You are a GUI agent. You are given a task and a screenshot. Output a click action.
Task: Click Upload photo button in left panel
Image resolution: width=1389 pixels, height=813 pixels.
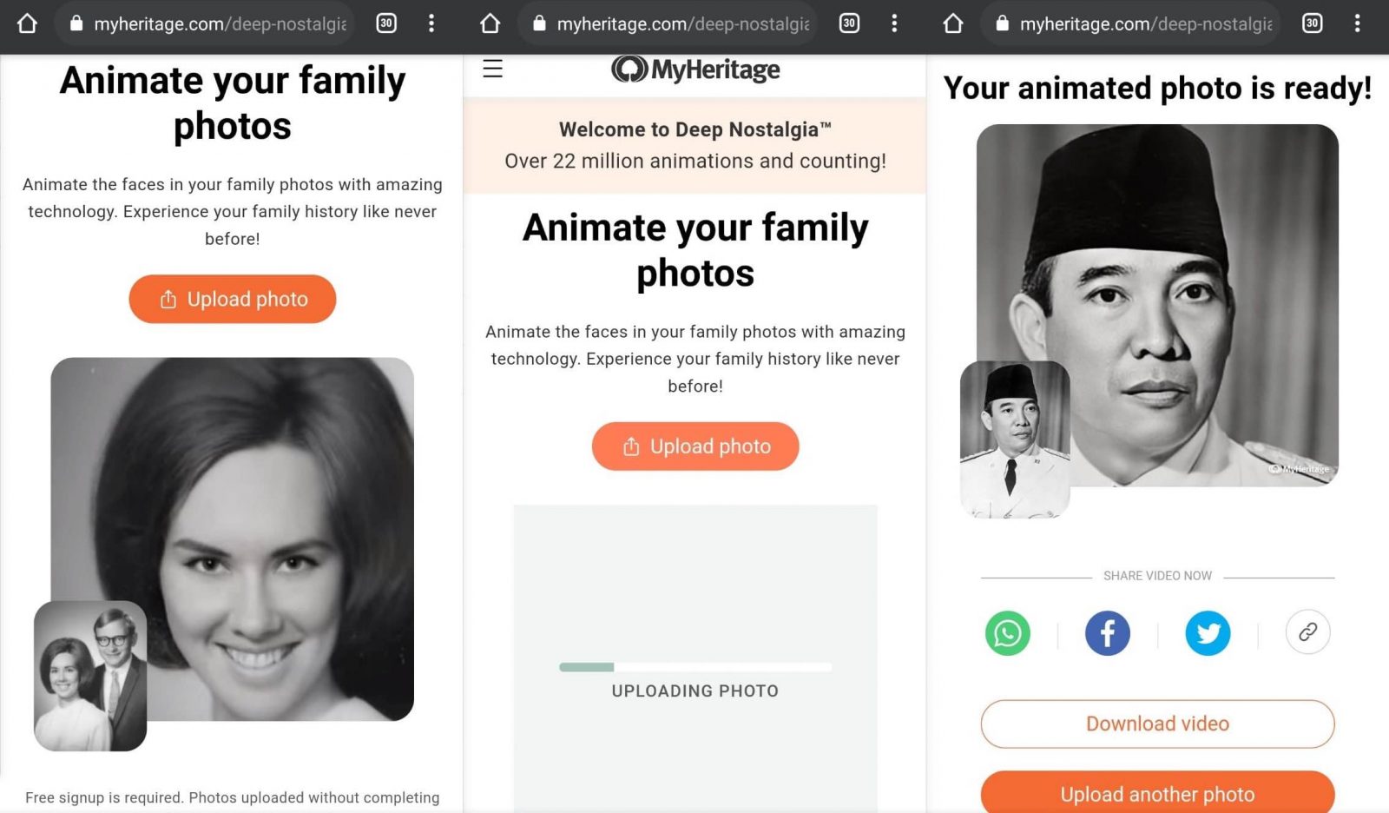(x=232, y=299)
